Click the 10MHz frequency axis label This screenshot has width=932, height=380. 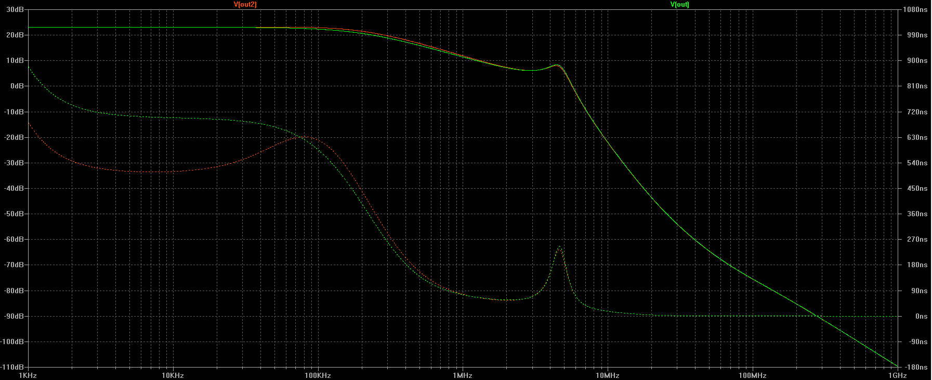(607, 375)
